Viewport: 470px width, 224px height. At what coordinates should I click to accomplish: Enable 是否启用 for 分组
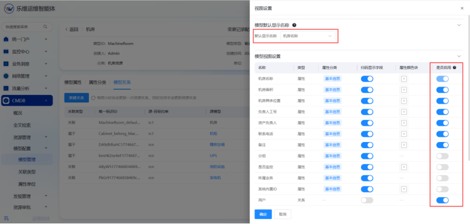tap(442, 156)
